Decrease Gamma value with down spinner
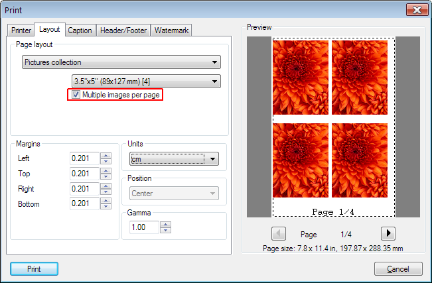Screen dimensions: 432x283 point(166,230)
